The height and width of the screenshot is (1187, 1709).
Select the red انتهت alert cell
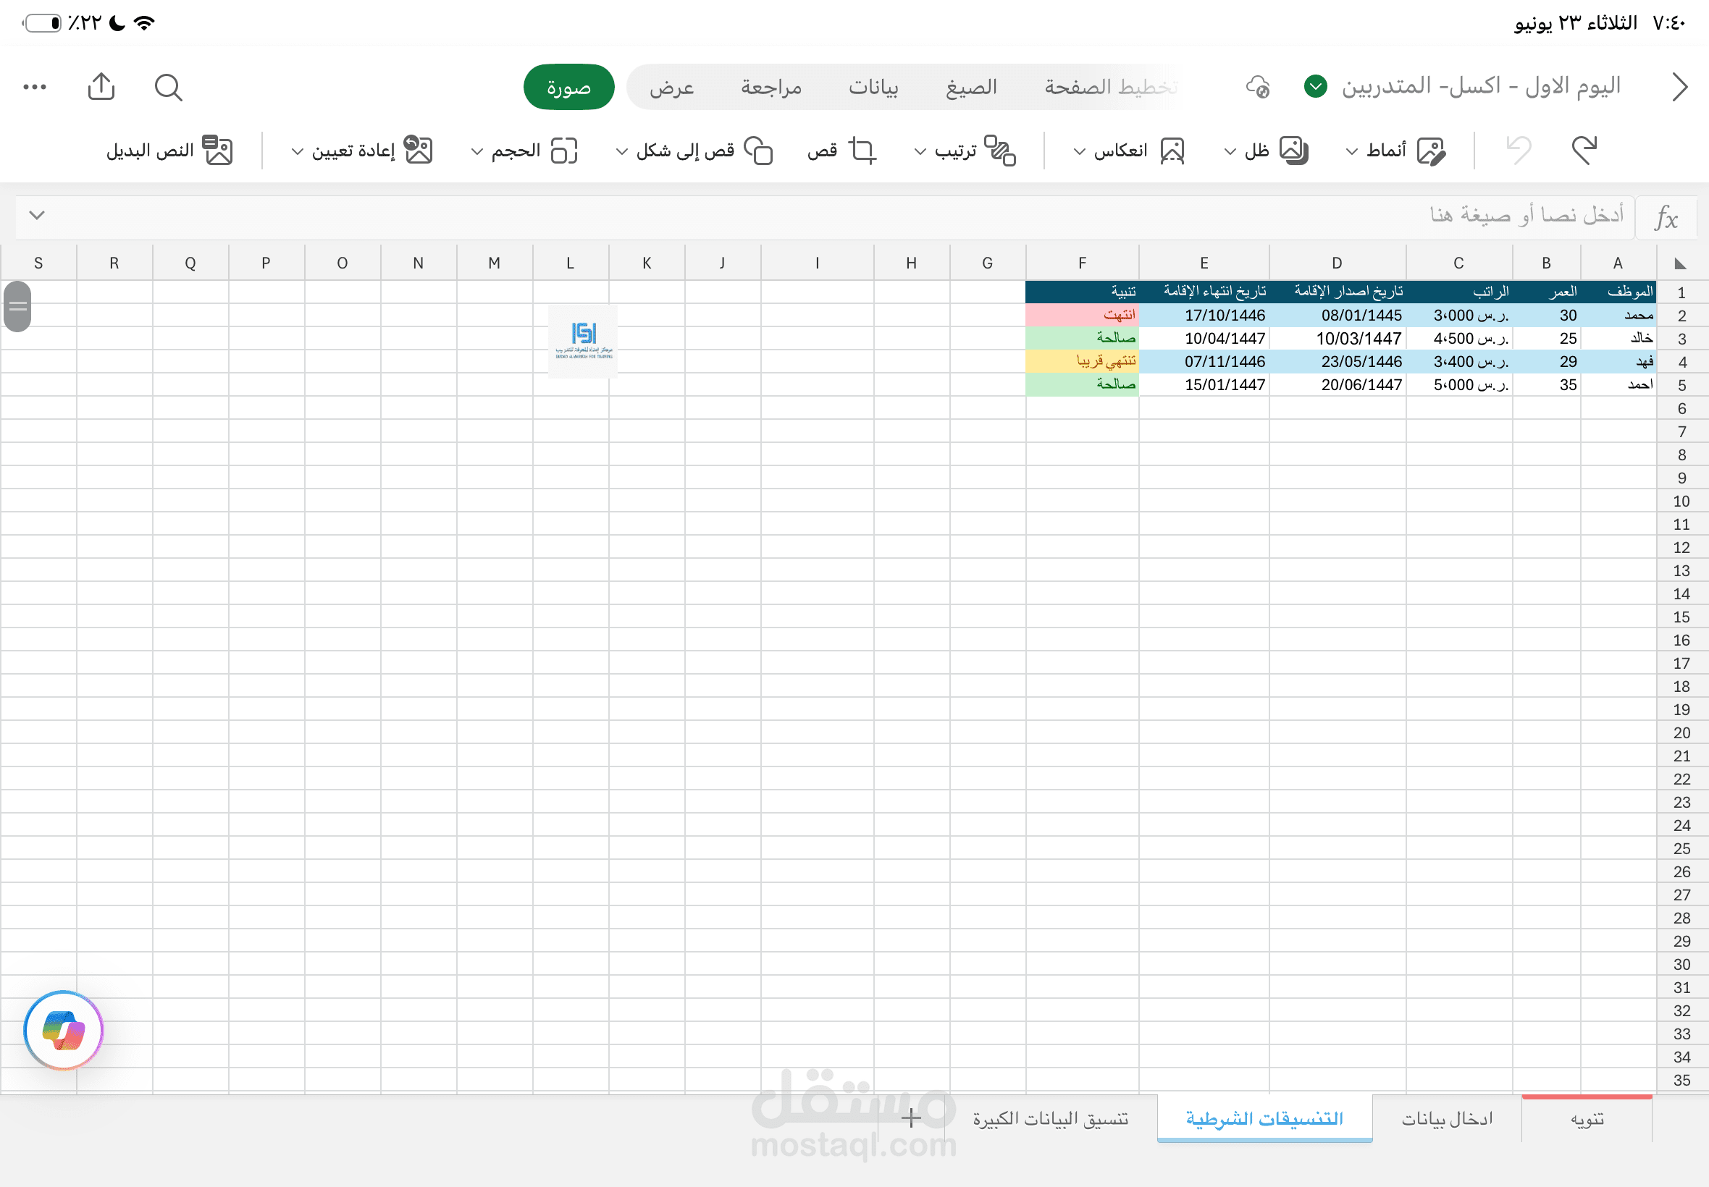(x=1082, y=316)
